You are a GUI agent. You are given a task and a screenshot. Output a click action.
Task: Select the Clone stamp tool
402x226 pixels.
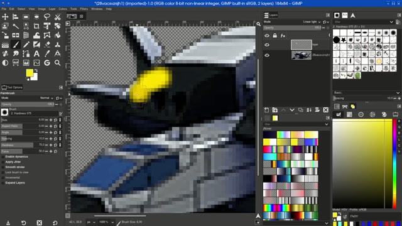coord(57,45)
